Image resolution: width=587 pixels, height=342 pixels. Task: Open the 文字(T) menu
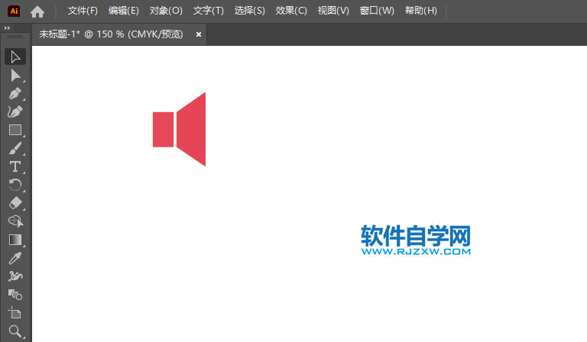tap(208, 11)
